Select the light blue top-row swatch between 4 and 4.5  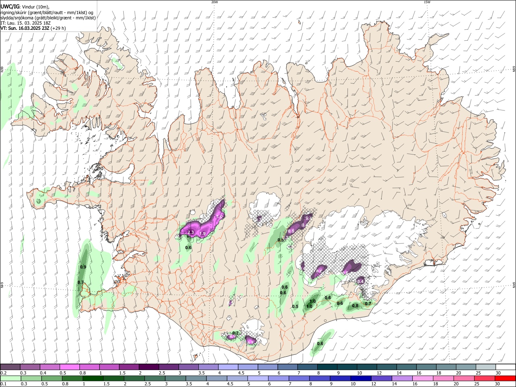pos(228,367)
